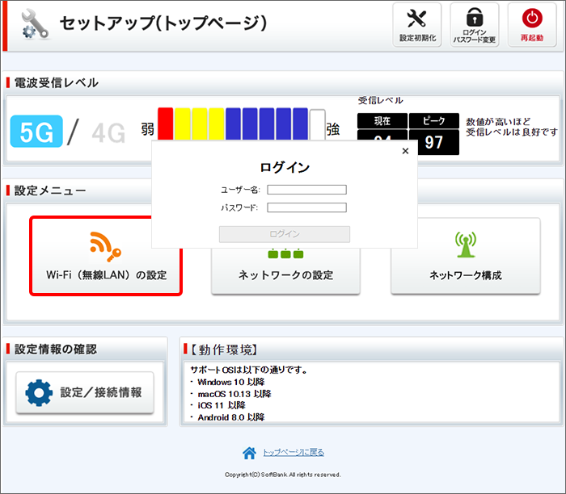
Task: Open Wi-Fi（無線LAN）の設定 tile
Action: (106, 256)
